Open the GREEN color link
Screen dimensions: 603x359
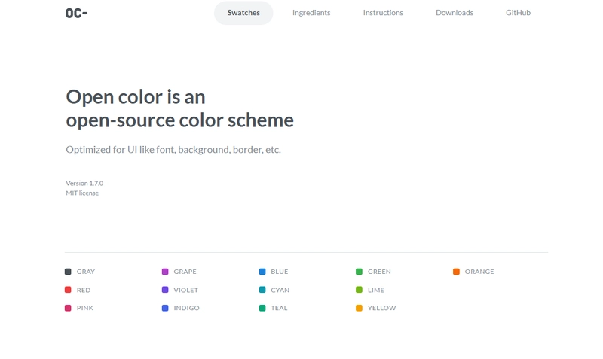point(379,272)
